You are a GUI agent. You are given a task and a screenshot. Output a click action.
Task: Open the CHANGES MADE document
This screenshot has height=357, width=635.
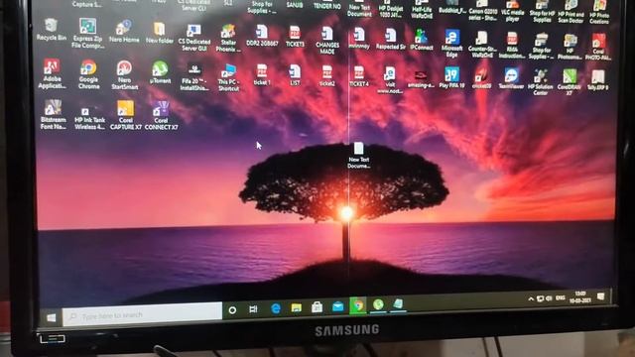pos(327,40)
